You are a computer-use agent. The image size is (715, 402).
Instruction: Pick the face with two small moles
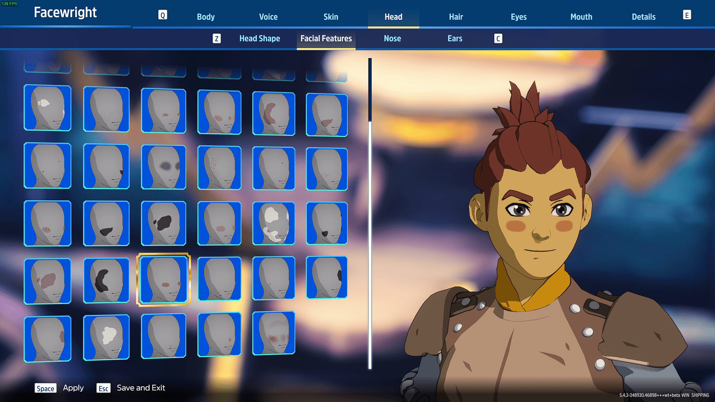coord(47,165)
